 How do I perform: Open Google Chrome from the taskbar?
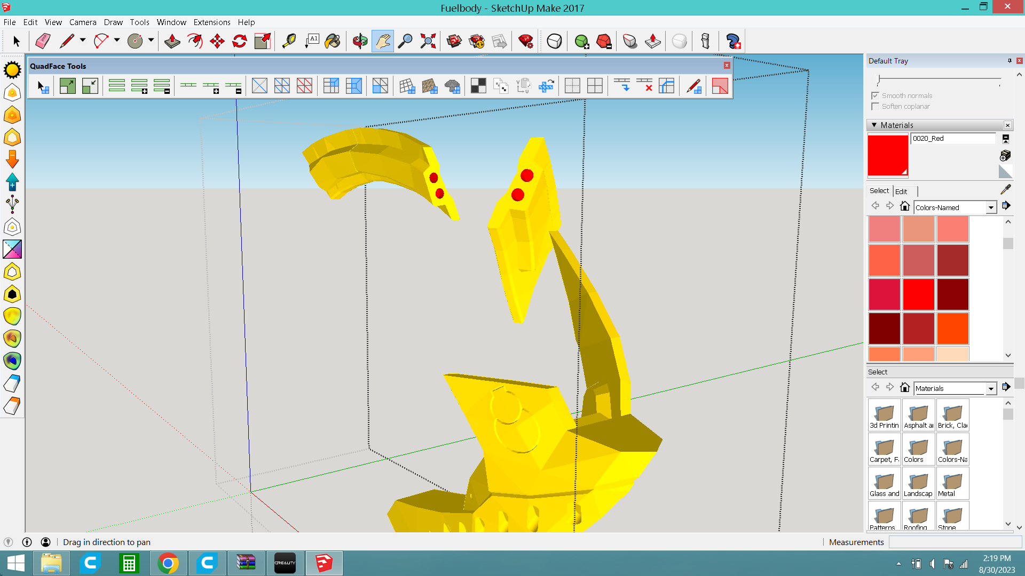(x=168, y=563)
